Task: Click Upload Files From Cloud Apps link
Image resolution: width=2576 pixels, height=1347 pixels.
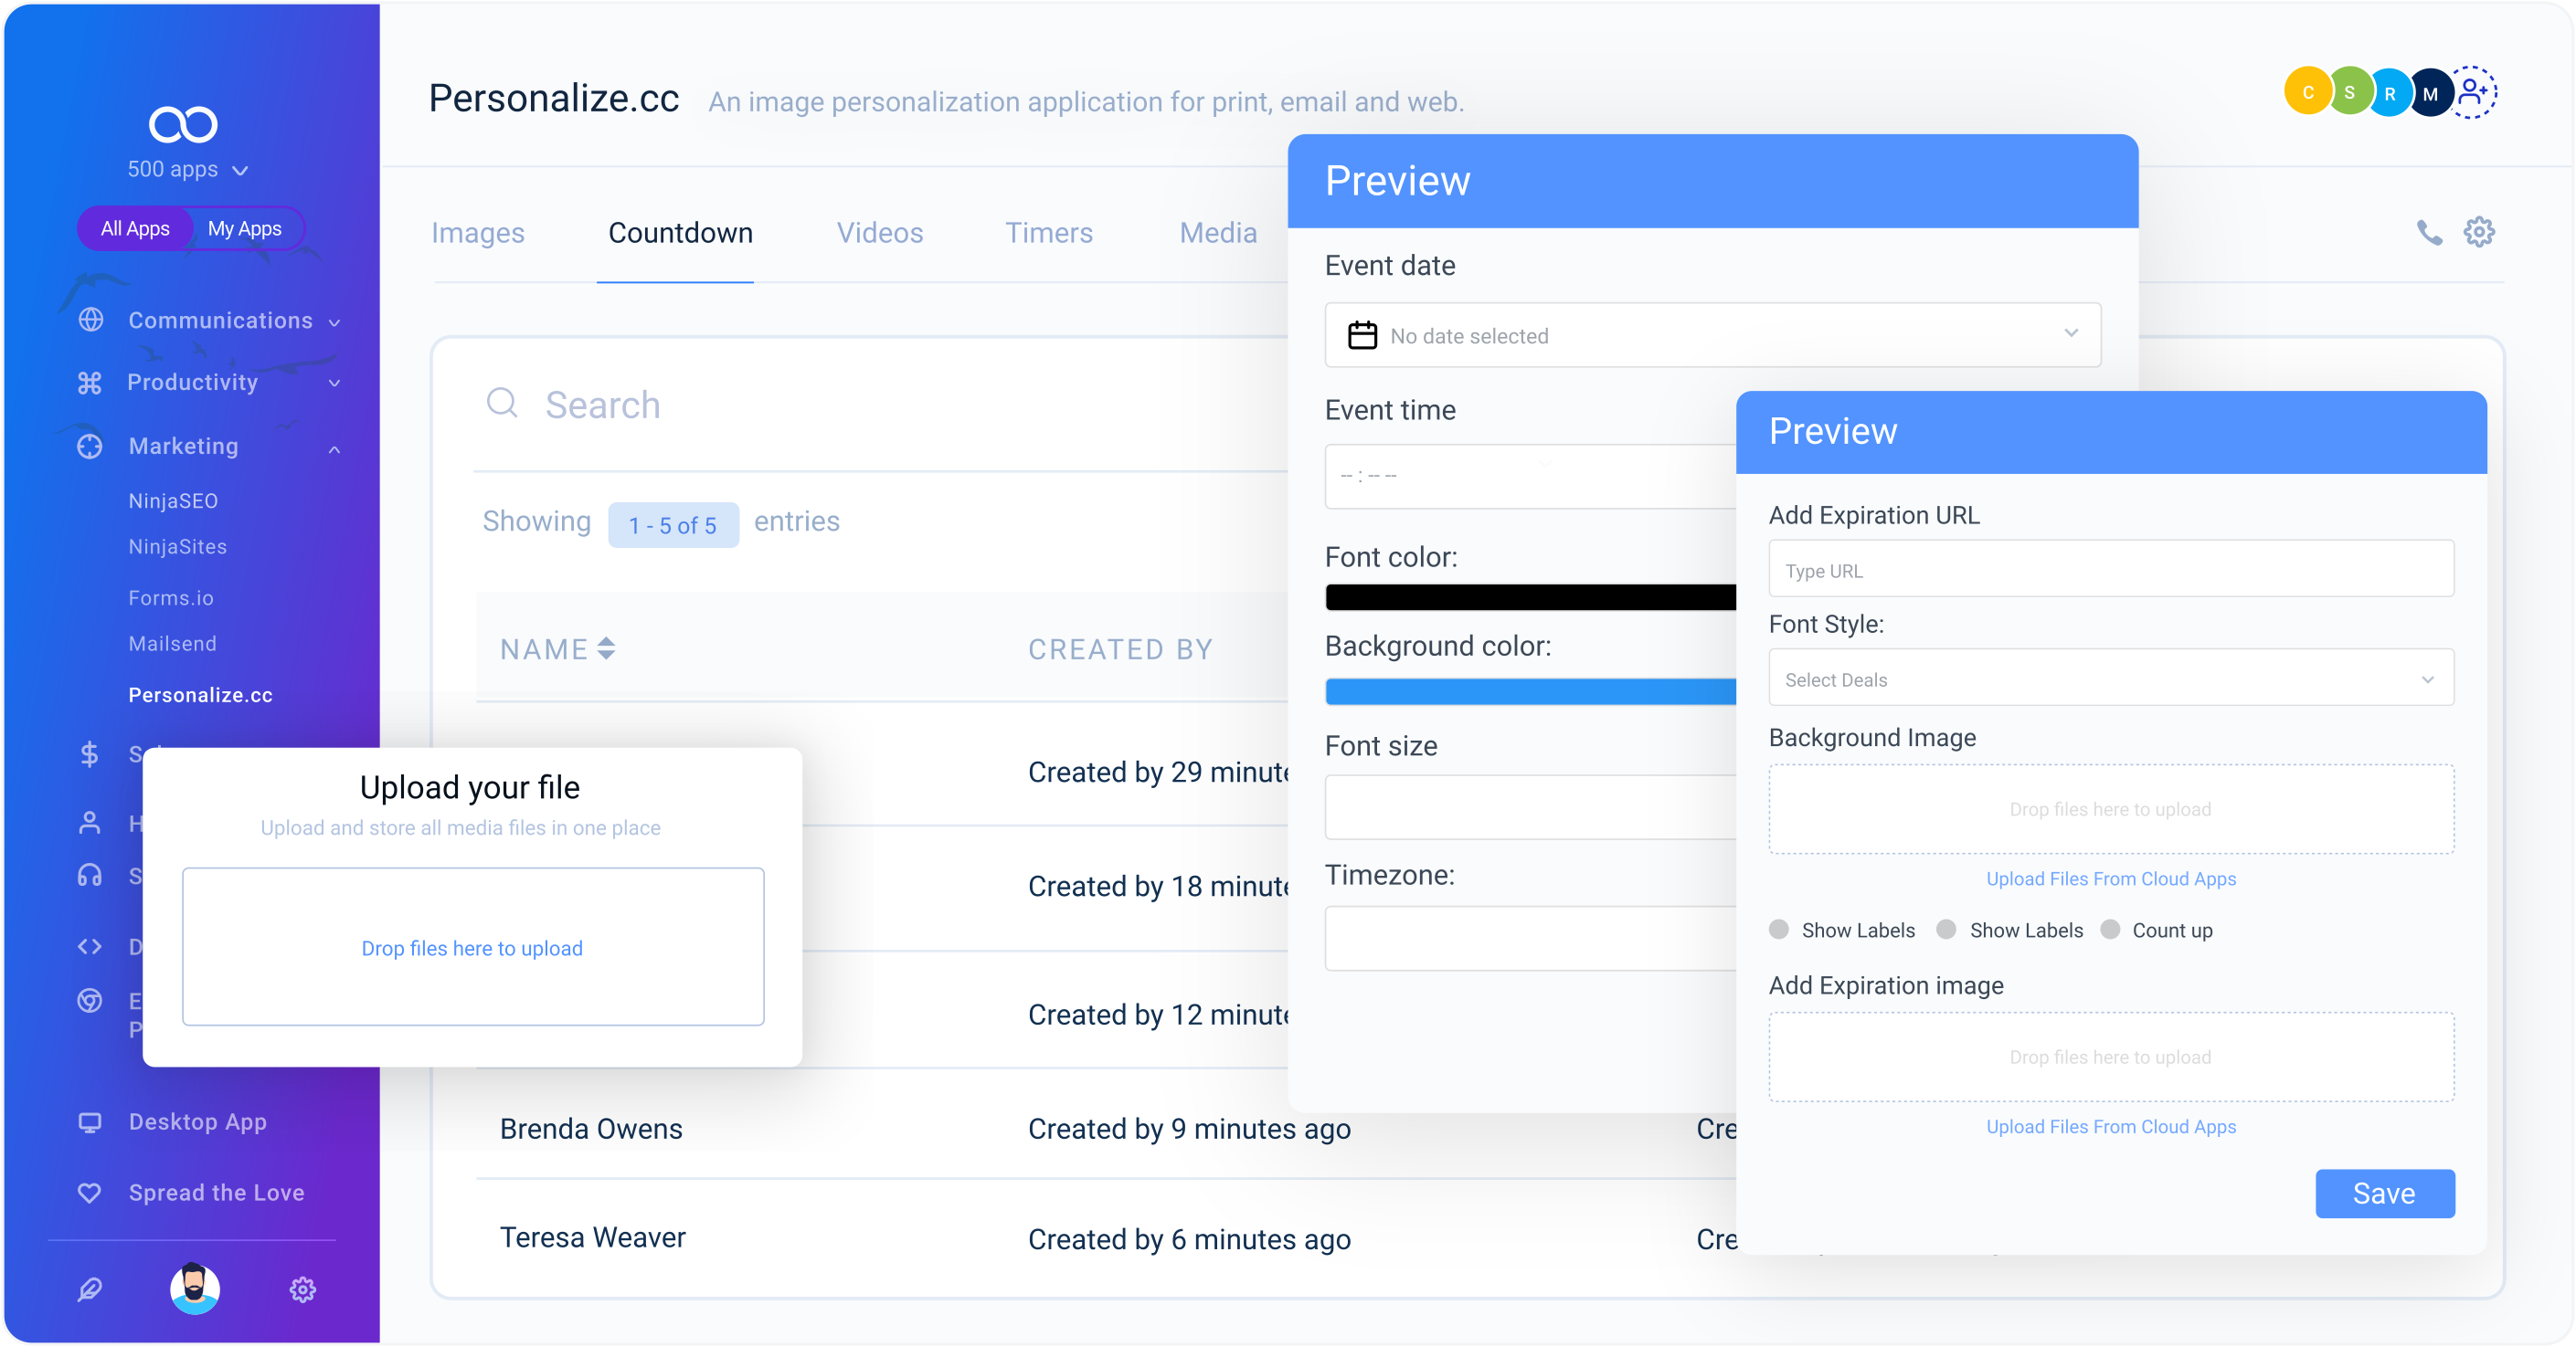Action: [x=2110, y=879]
